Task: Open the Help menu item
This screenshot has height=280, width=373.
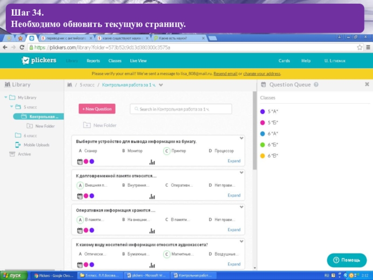Action: 306,61
